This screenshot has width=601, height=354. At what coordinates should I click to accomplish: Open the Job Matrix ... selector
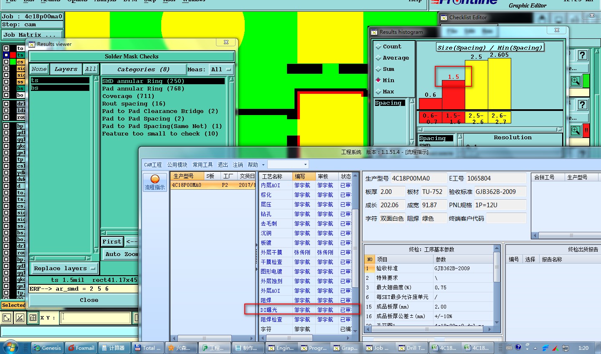[x=32, y=35]
